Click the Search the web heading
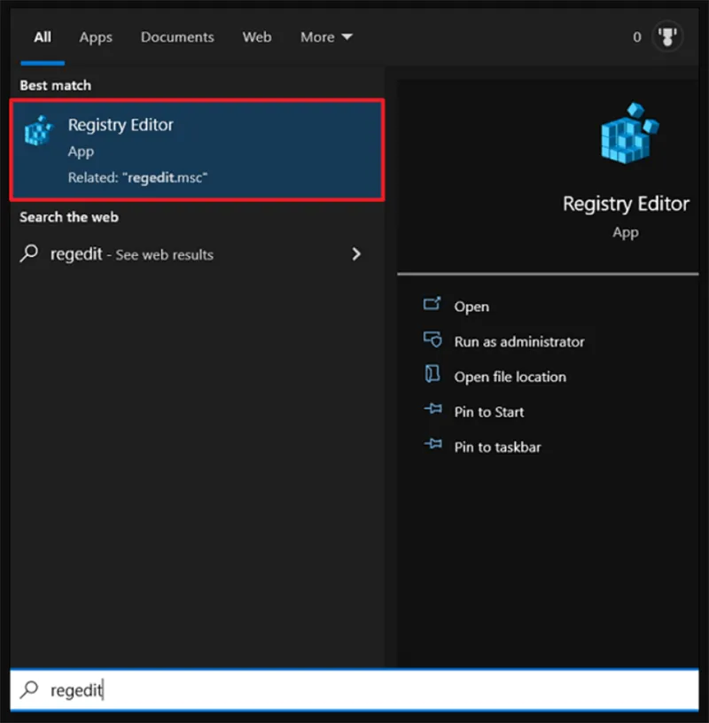This screenshot has height=723, width=709. pyautogui.click(x=69, y=217)
